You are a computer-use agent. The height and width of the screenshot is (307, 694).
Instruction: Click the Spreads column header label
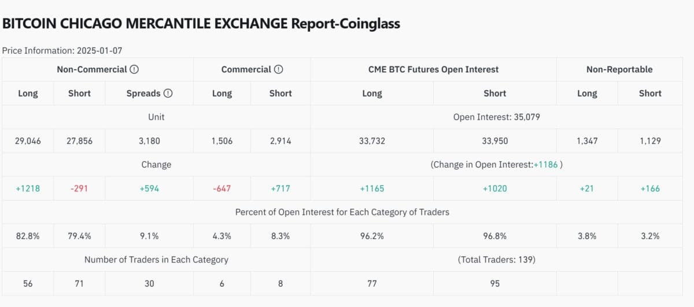pos(143,93)
